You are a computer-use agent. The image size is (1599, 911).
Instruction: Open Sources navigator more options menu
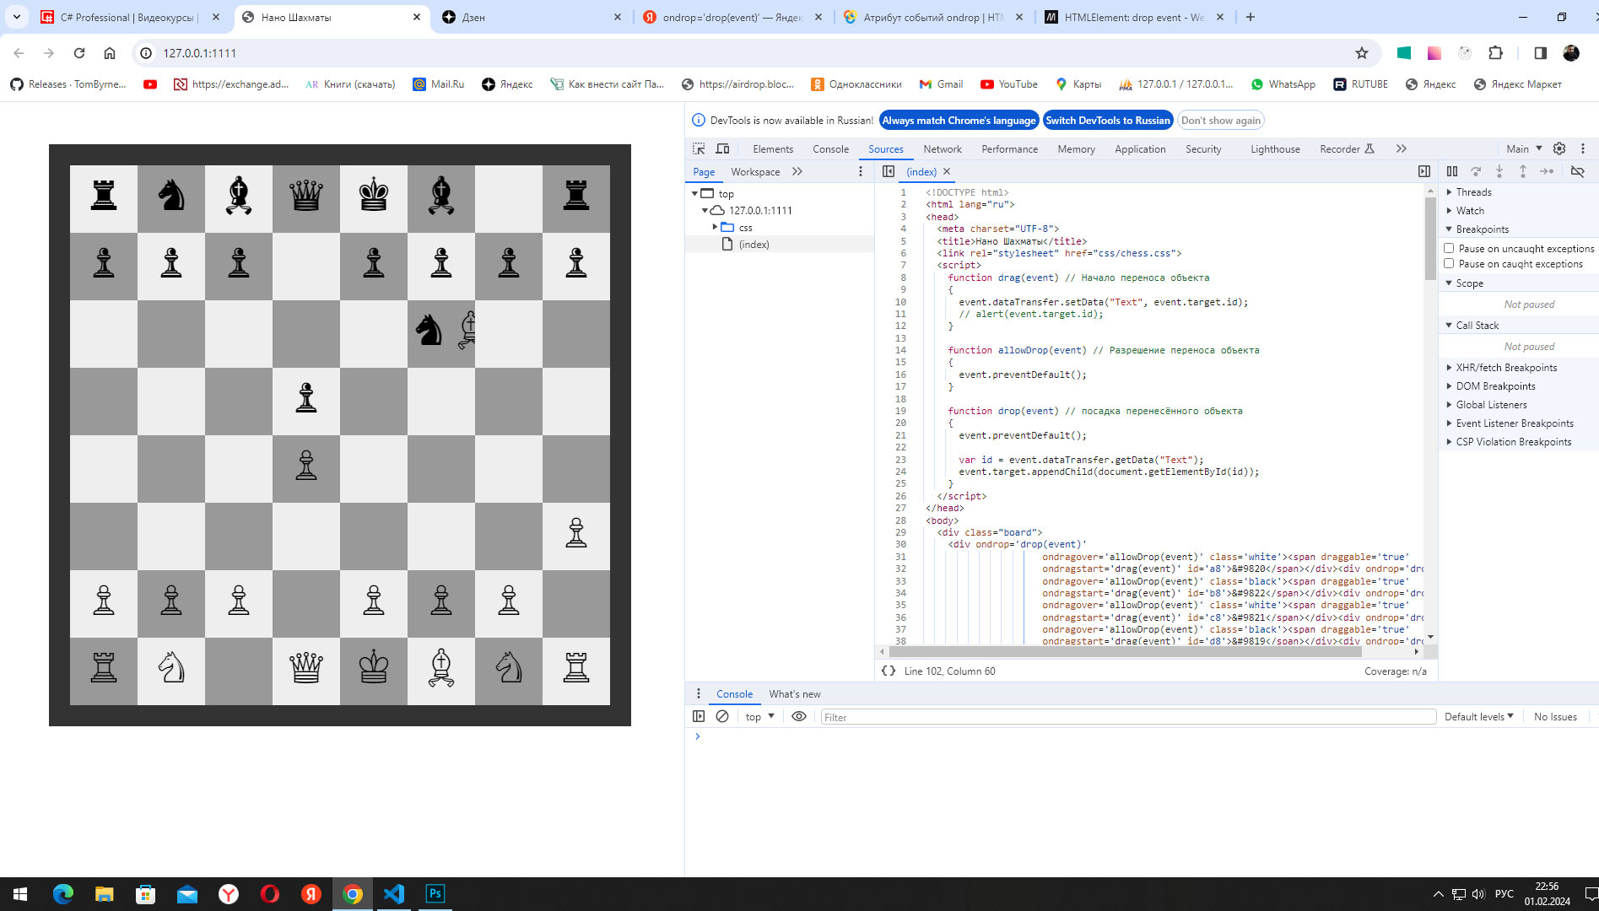pos(861,171)
